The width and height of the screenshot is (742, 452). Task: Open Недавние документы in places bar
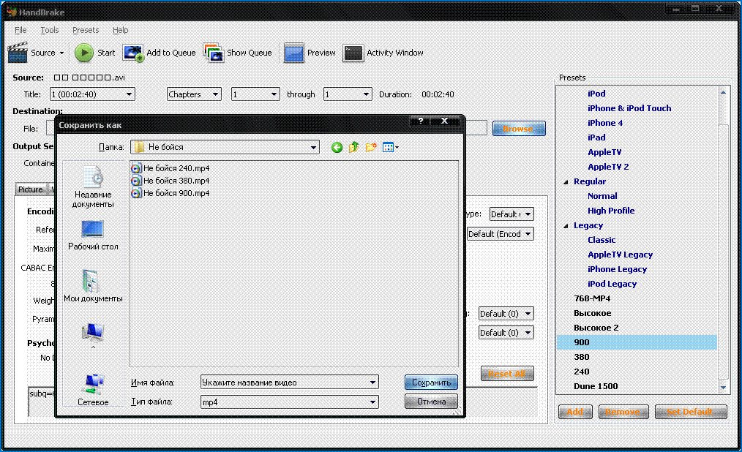point(93,187)
